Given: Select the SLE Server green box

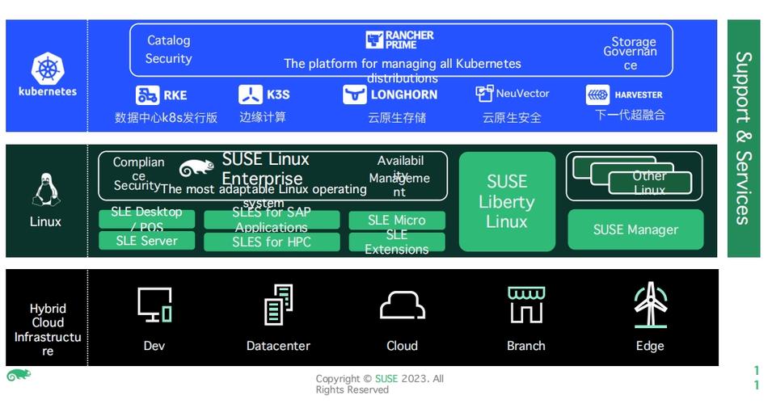Looking at the screenshot, I should point(146,241).
